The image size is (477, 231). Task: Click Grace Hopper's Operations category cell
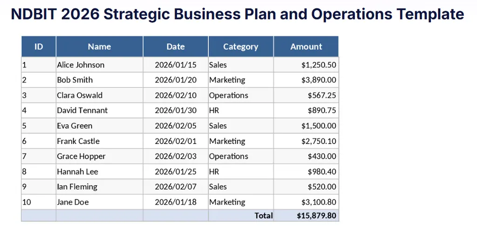(229, 156)
